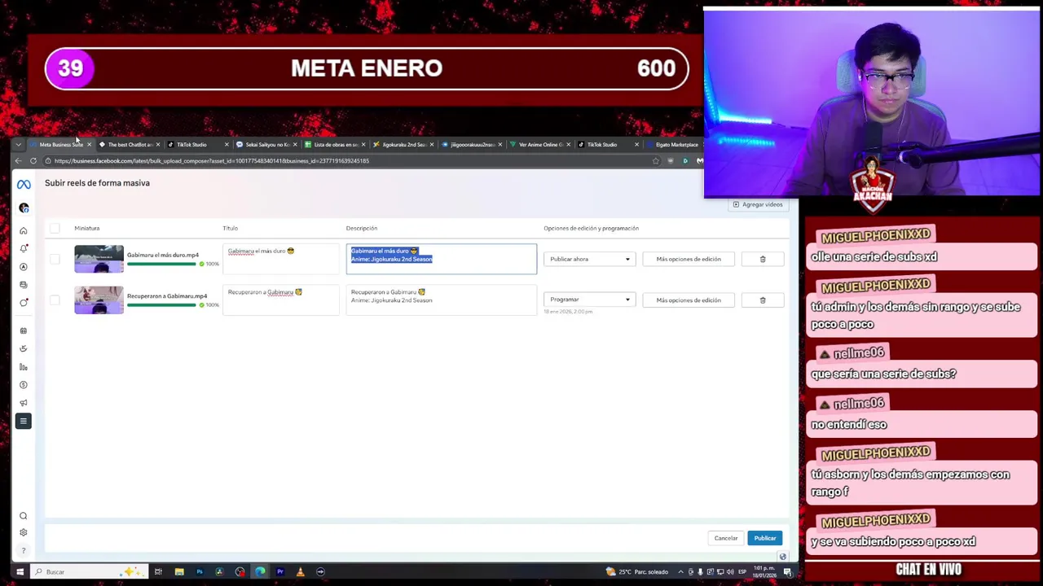This screenshot has width=1043, height=586.
Task: Open VLC media player from the taskbar
Action: pos(300,571)
